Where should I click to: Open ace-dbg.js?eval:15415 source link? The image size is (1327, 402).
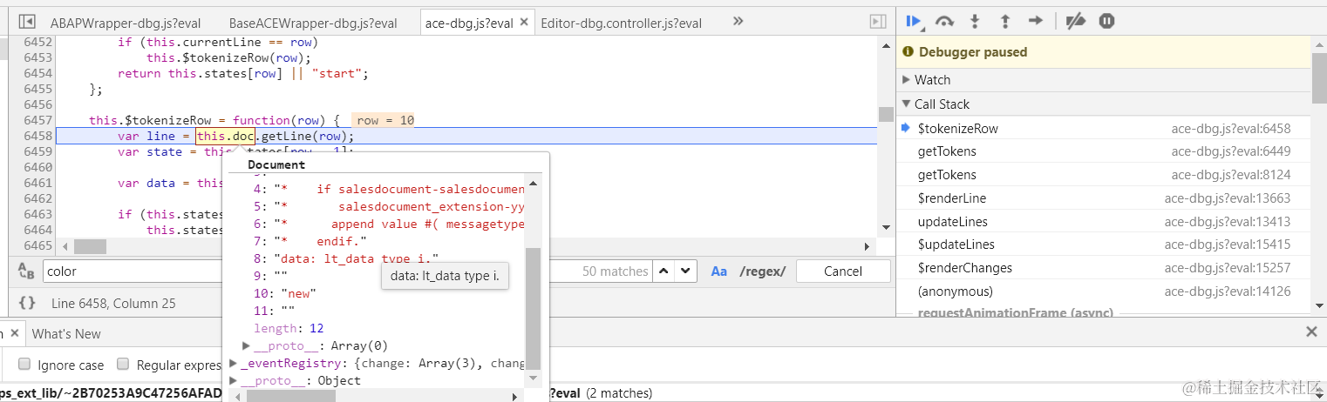coord(1227,245)
